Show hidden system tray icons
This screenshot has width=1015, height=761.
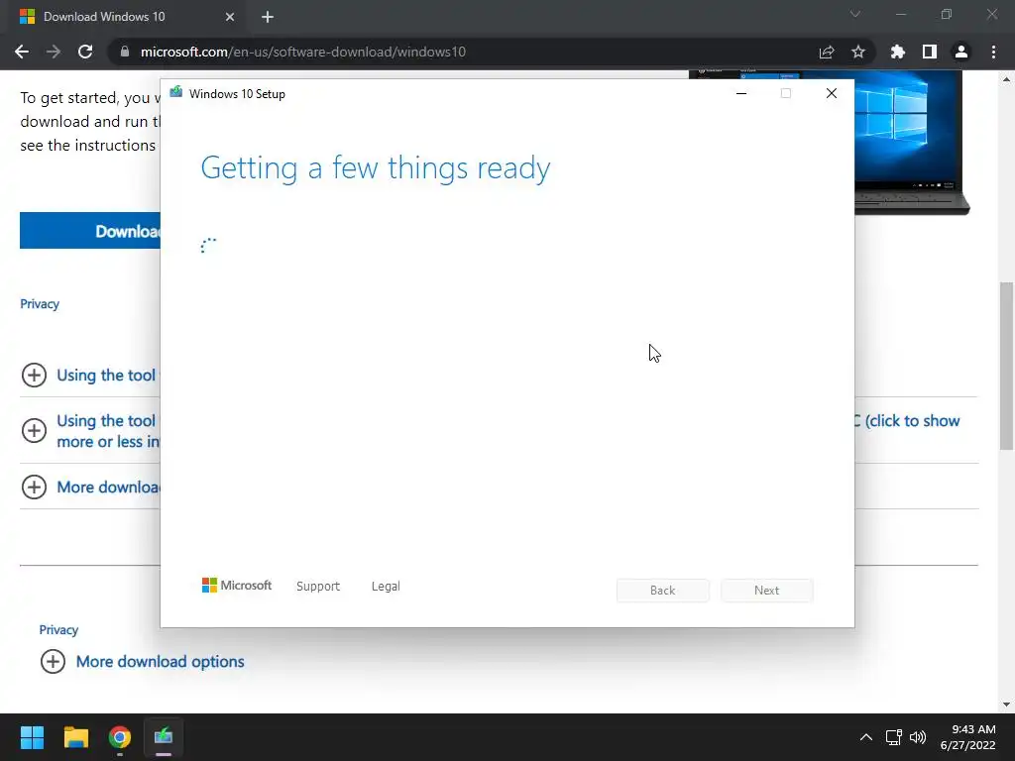tap(866, 737)
